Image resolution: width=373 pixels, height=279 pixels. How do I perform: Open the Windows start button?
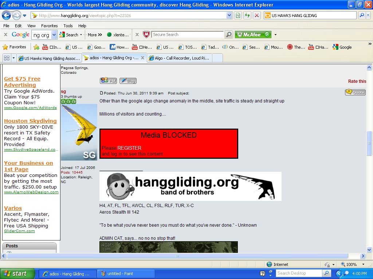(17, 274)
